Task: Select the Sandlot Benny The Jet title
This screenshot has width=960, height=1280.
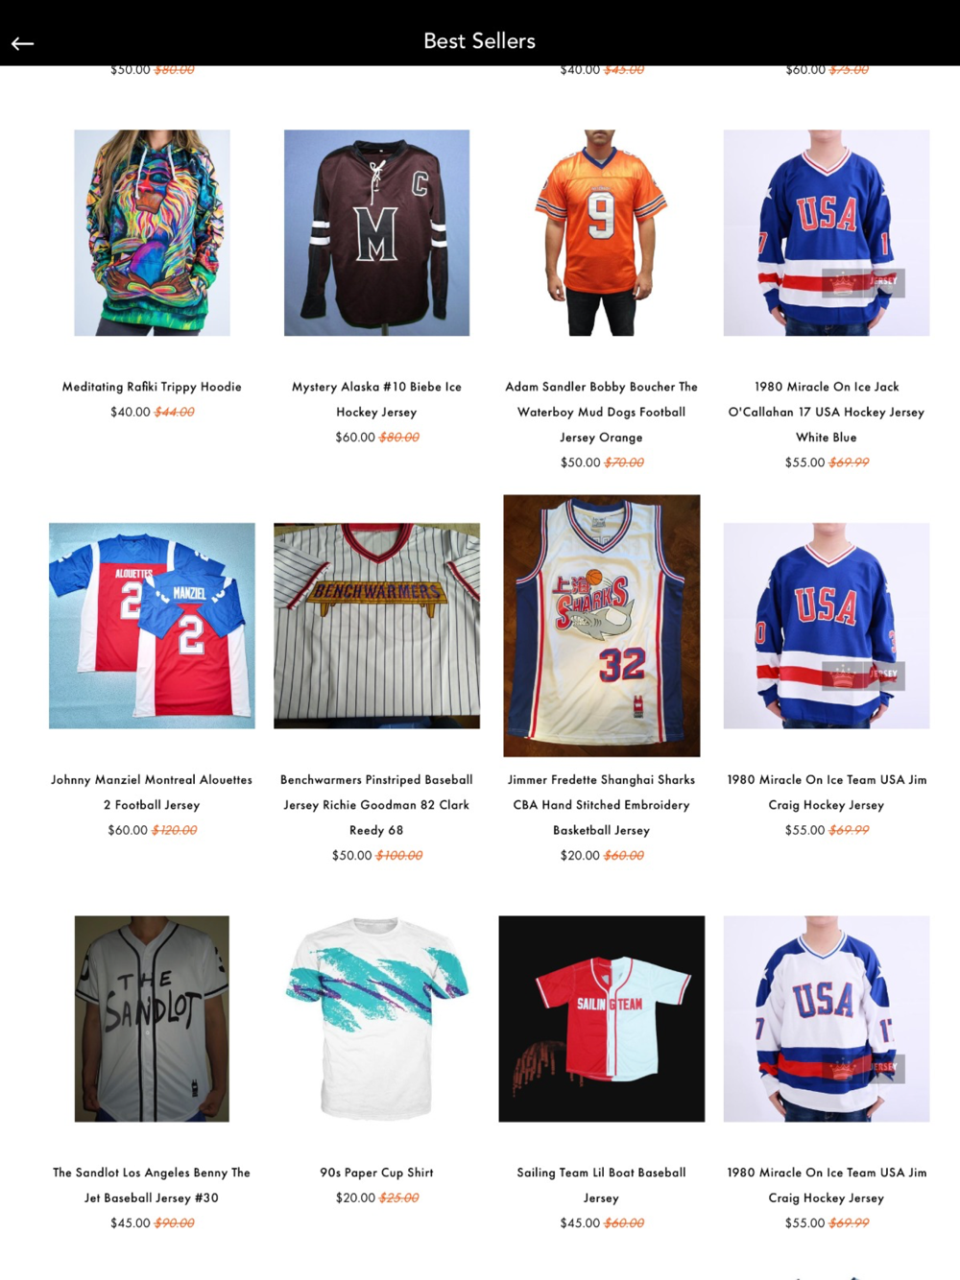Action: [152, 1185]
